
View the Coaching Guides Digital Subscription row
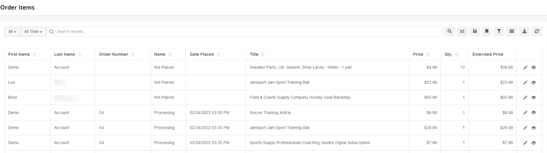click(534, 143)
